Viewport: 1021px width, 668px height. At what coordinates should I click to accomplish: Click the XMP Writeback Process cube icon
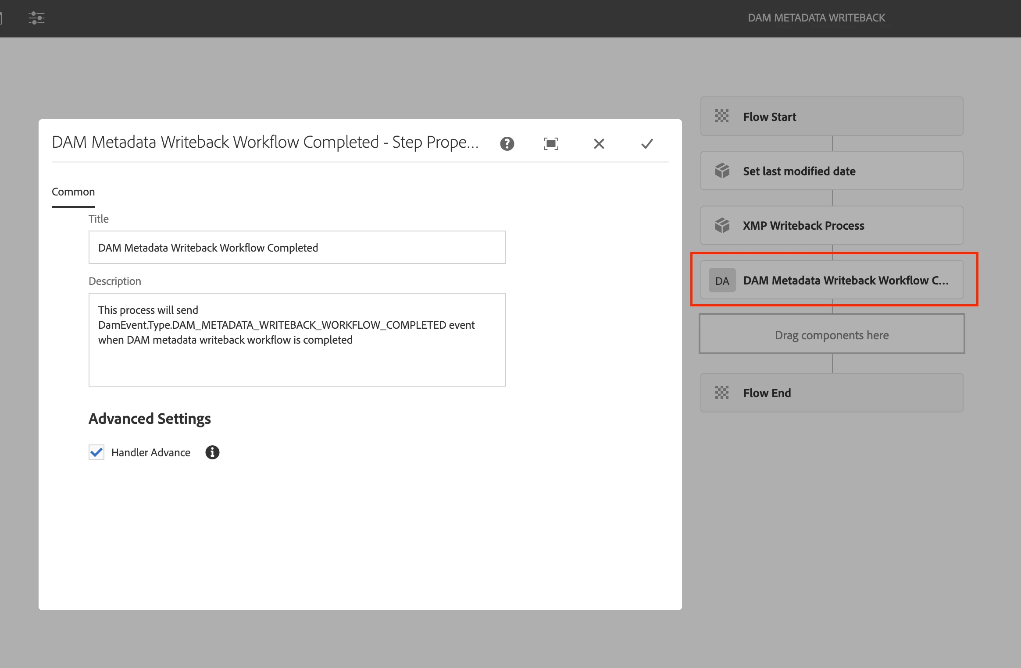tap(722, 225)
